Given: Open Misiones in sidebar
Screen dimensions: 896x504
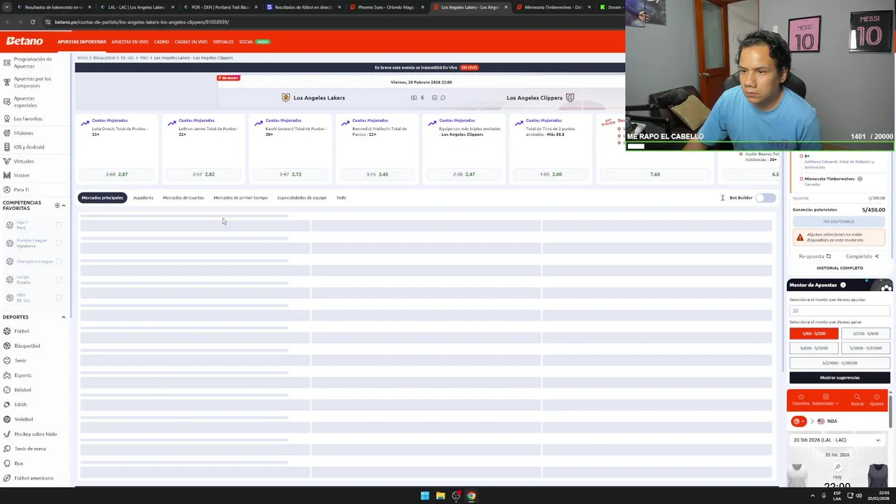Looking at the screenshot, I should [23, 133].
